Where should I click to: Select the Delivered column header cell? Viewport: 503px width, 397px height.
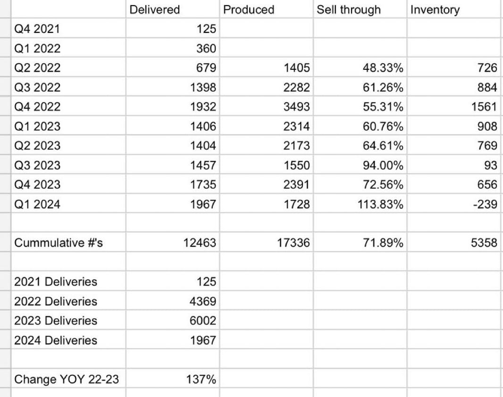point(173,9)
